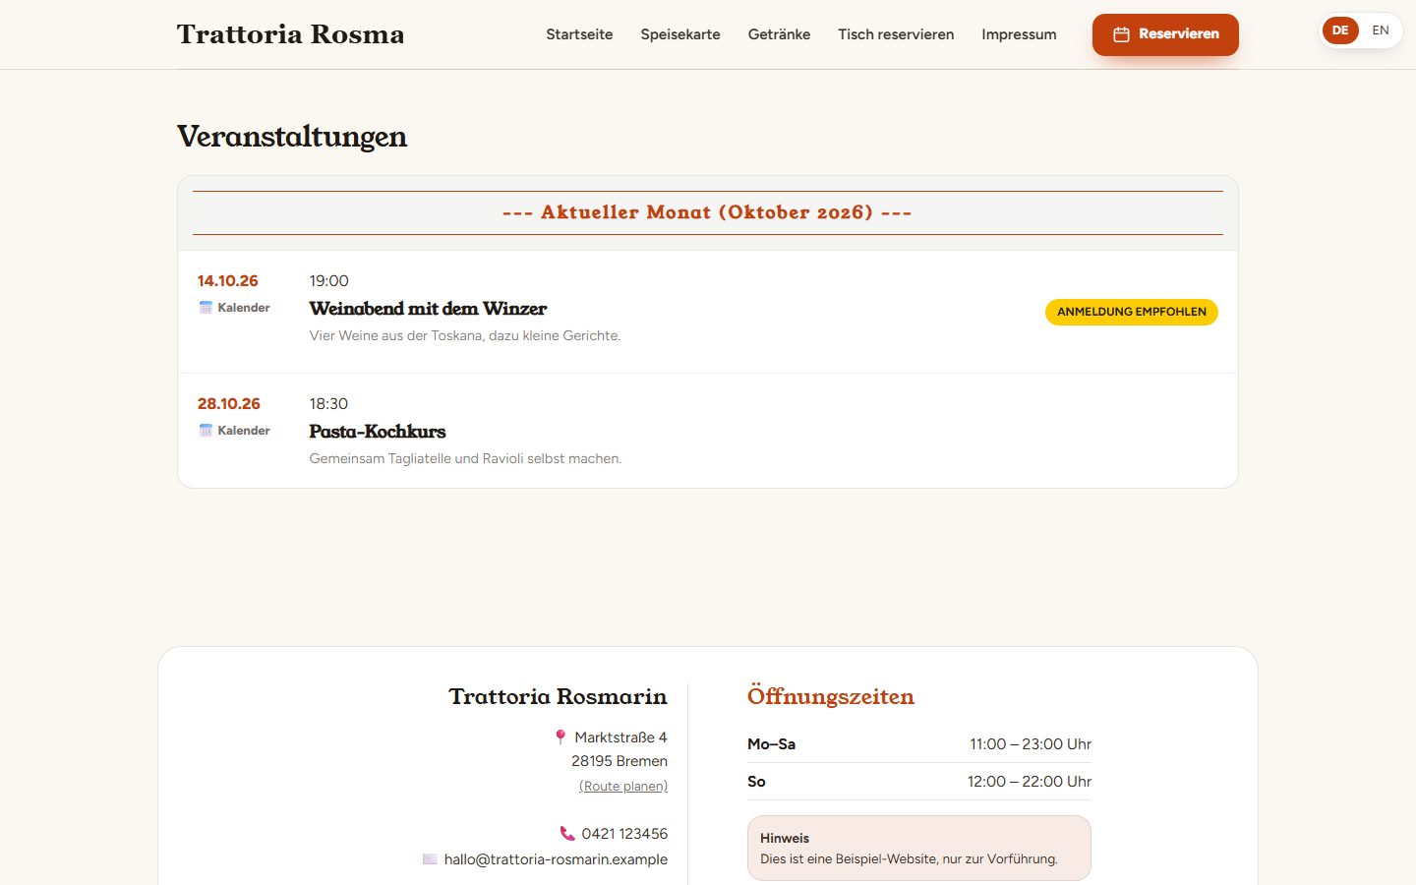Click the time 18:30

[329, 404]
